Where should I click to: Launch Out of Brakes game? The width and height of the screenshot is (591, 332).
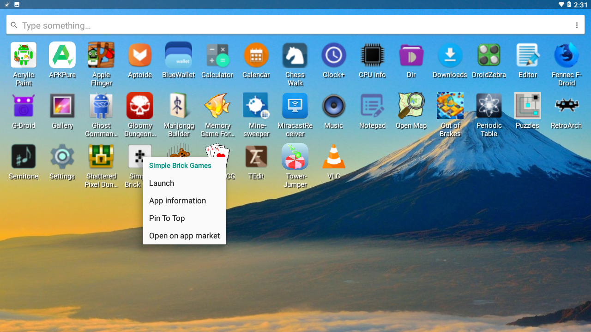click(x=450, y=106)
